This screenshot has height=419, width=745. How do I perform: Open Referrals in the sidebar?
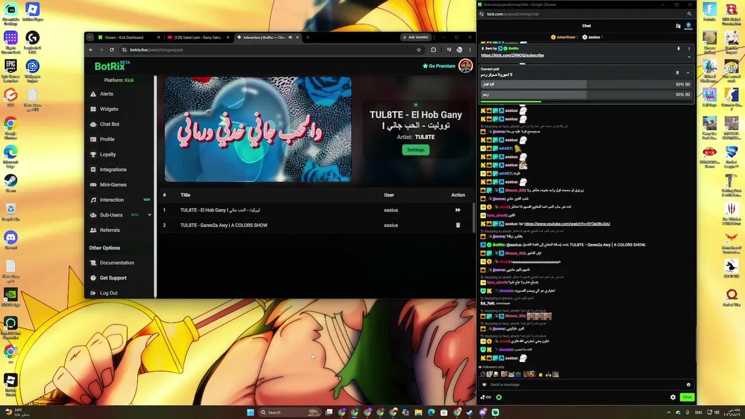click(109, 230)
